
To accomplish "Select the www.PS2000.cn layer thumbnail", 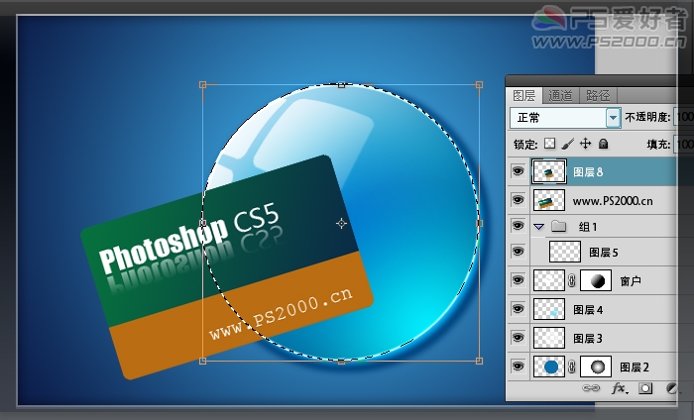I will coord(549,200).
